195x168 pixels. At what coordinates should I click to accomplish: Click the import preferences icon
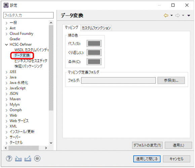18,159
